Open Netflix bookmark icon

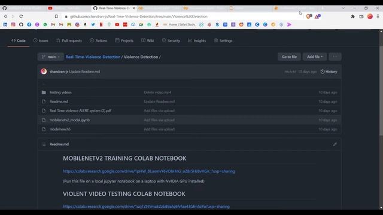101,24
